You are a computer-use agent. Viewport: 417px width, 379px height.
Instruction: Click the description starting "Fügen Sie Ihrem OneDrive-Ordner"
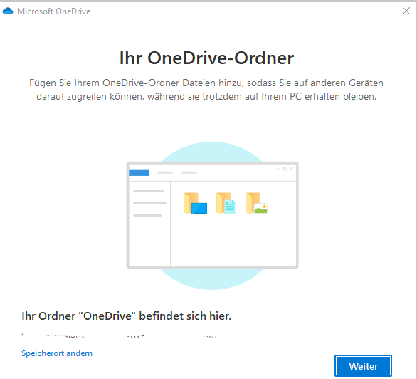point(206,90)
